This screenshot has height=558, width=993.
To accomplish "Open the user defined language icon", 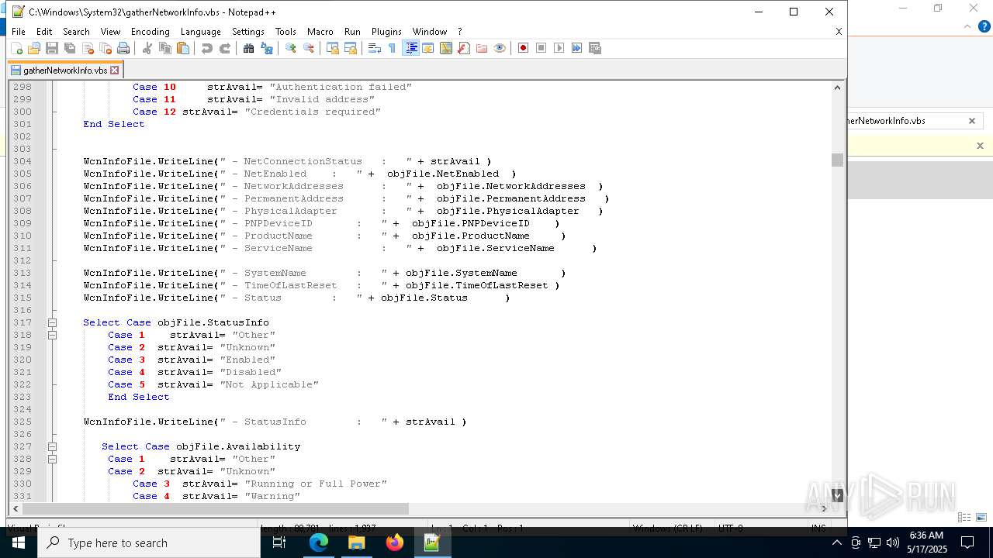I will (x=428, y=48).
